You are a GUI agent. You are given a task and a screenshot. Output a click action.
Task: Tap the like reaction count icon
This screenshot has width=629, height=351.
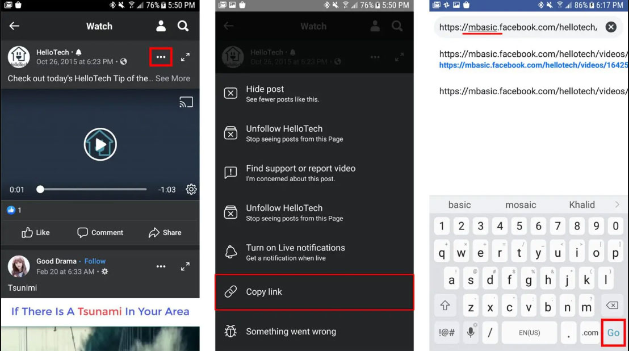(x=11, y=210)
